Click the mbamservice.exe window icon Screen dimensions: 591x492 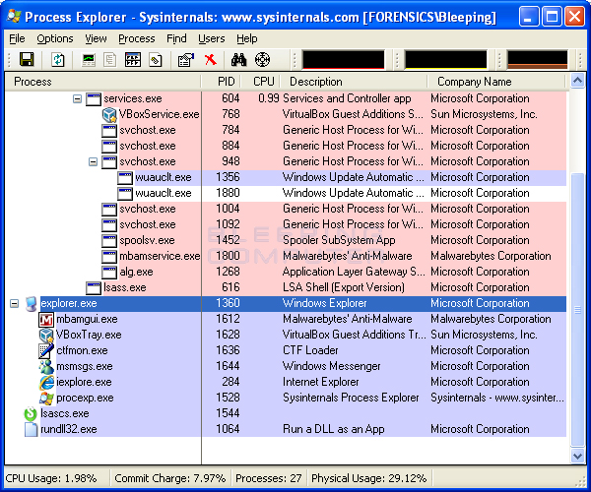click(109, 257)
